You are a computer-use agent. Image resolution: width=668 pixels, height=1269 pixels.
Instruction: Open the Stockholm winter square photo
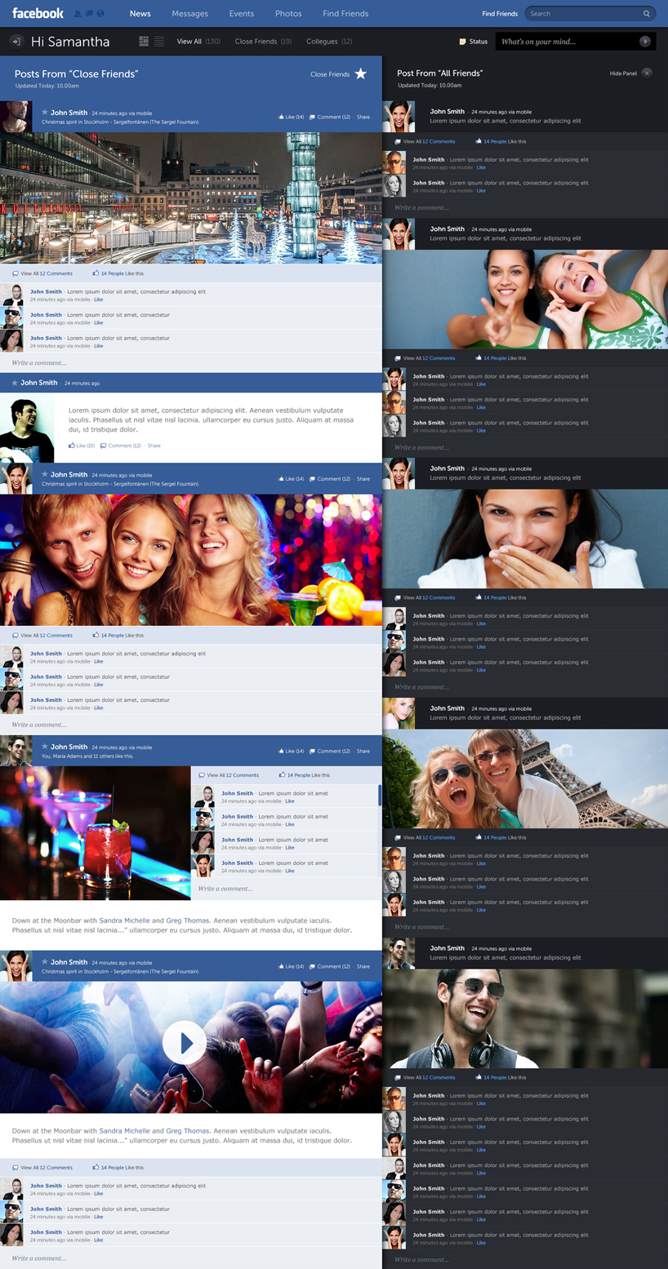click(x=190, y=197)
